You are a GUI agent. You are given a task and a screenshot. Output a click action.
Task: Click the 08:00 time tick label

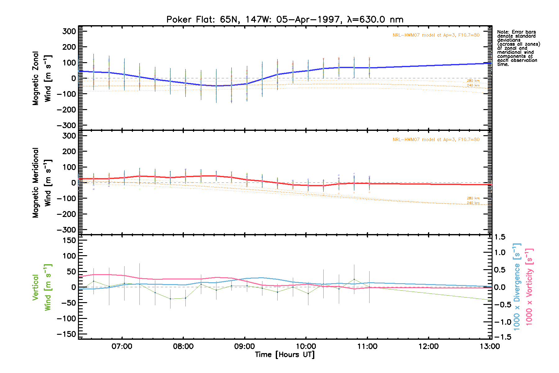[183, 347]
